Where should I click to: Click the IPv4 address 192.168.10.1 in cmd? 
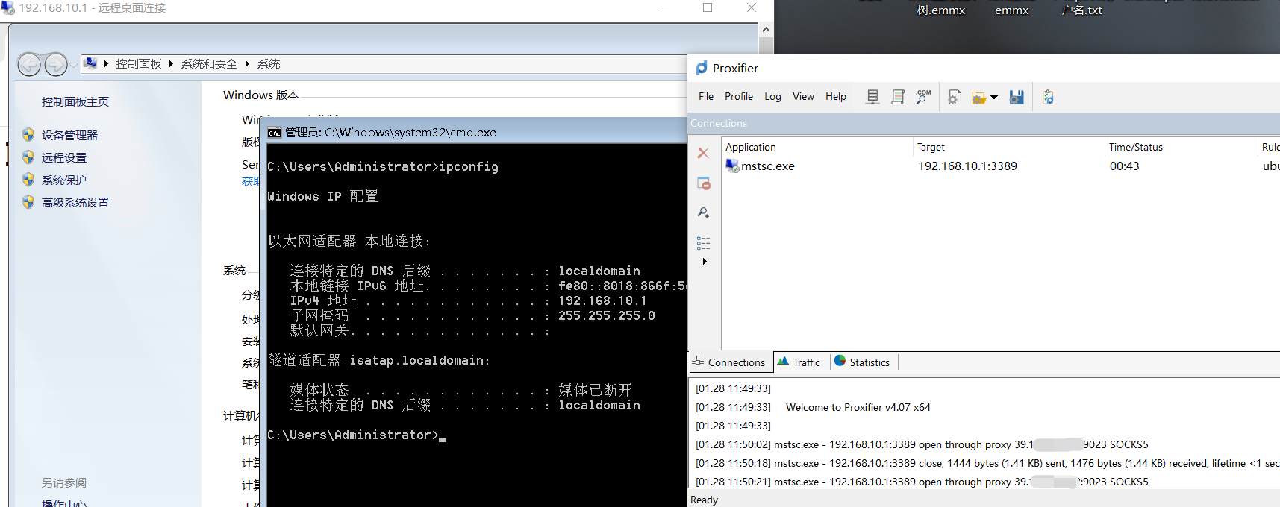tap(602, 300)
